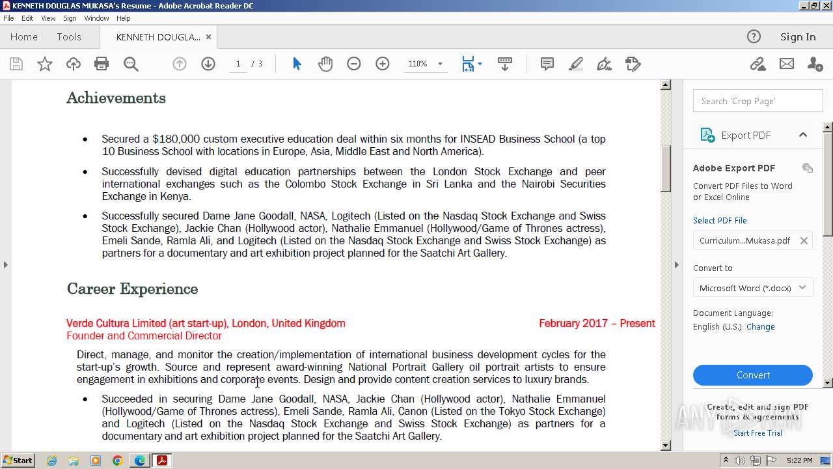Open find text magnifier tool

[131, 64]
